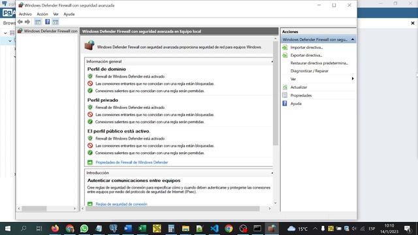Click green shield icon under Perfil privado

click(90, 107)
